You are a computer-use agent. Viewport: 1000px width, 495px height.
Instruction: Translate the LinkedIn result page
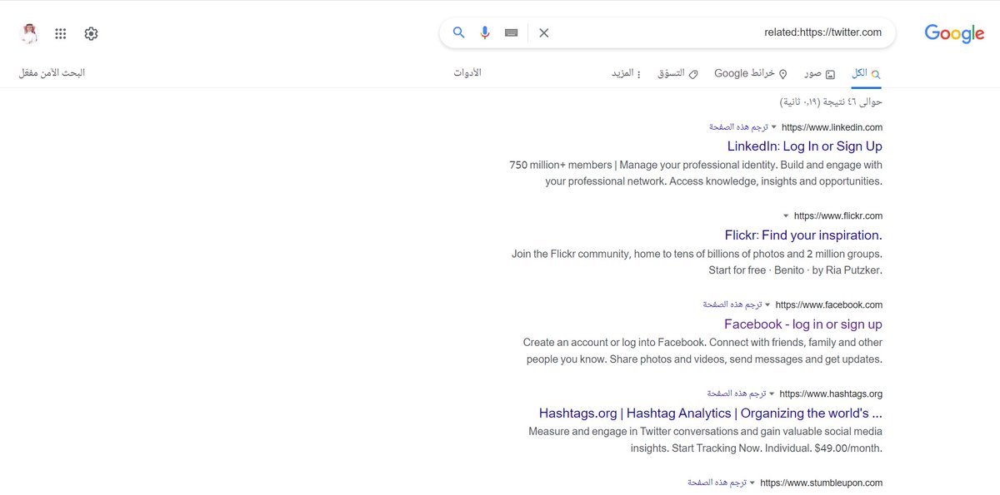tap(738, 126)
